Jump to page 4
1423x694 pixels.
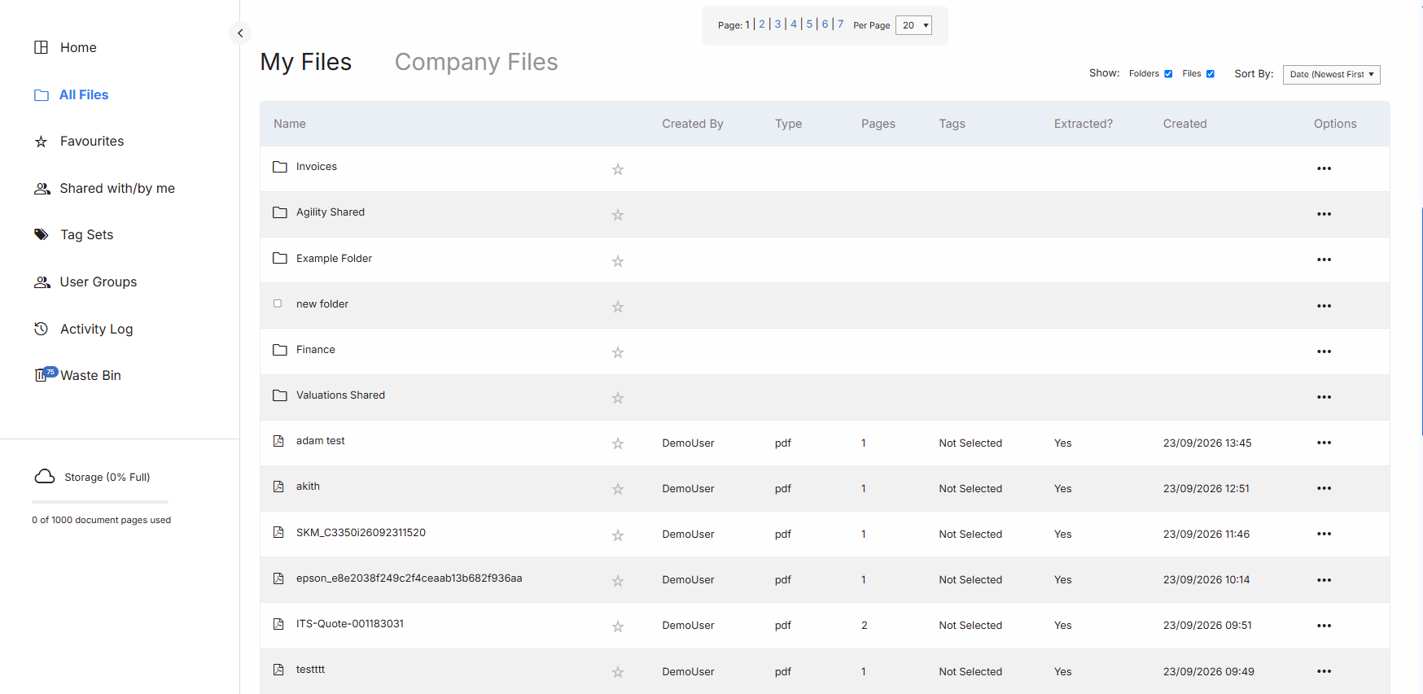794,24
